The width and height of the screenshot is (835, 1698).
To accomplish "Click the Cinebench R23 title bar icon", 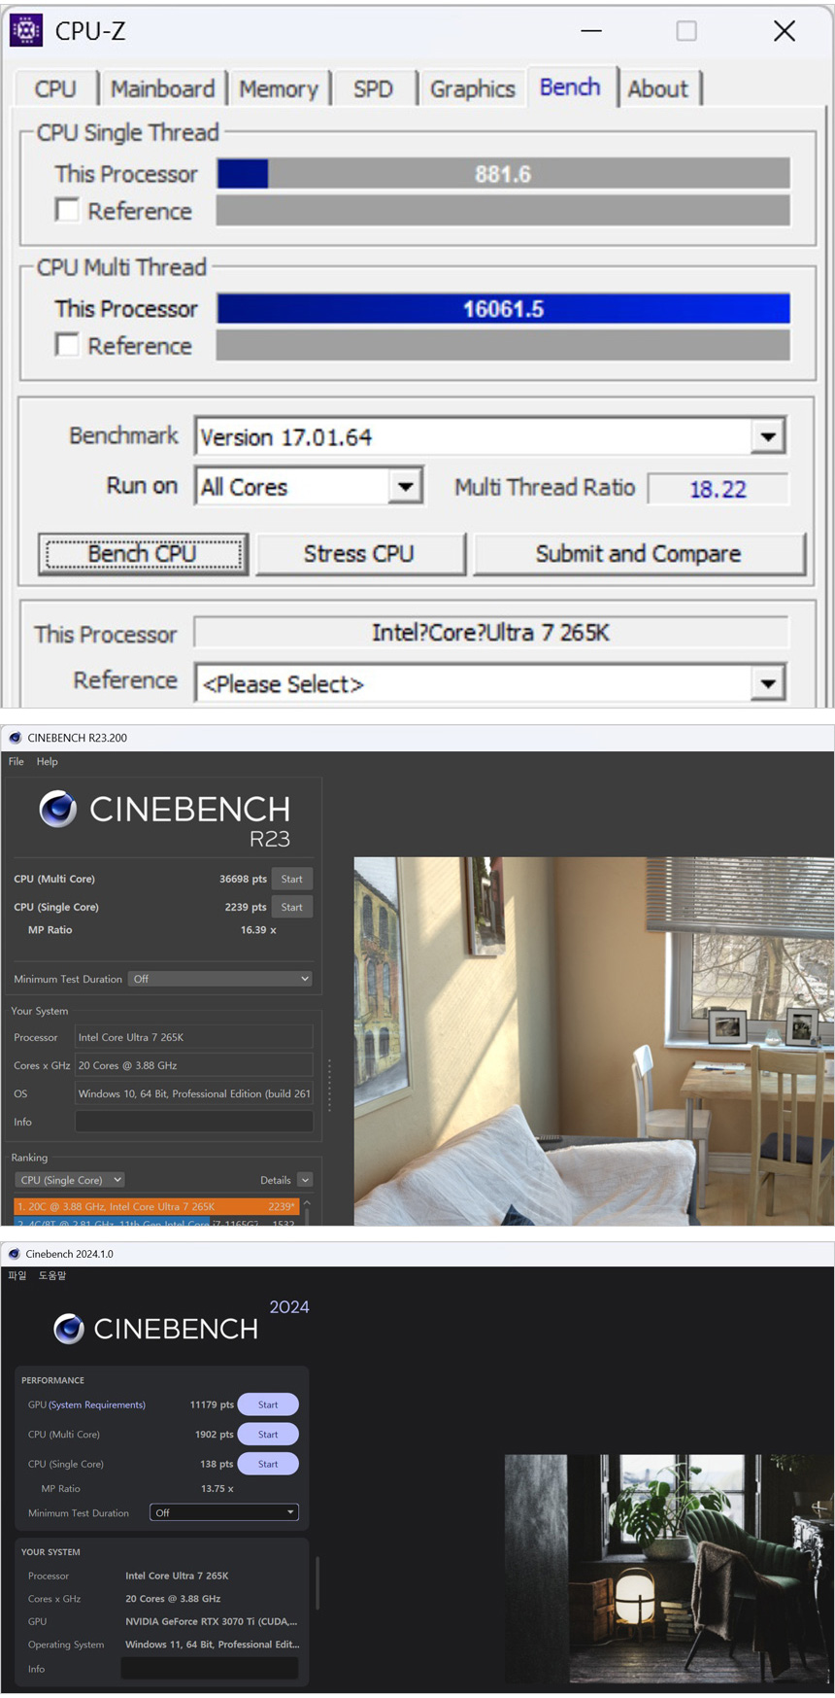I will pos(15,738).
